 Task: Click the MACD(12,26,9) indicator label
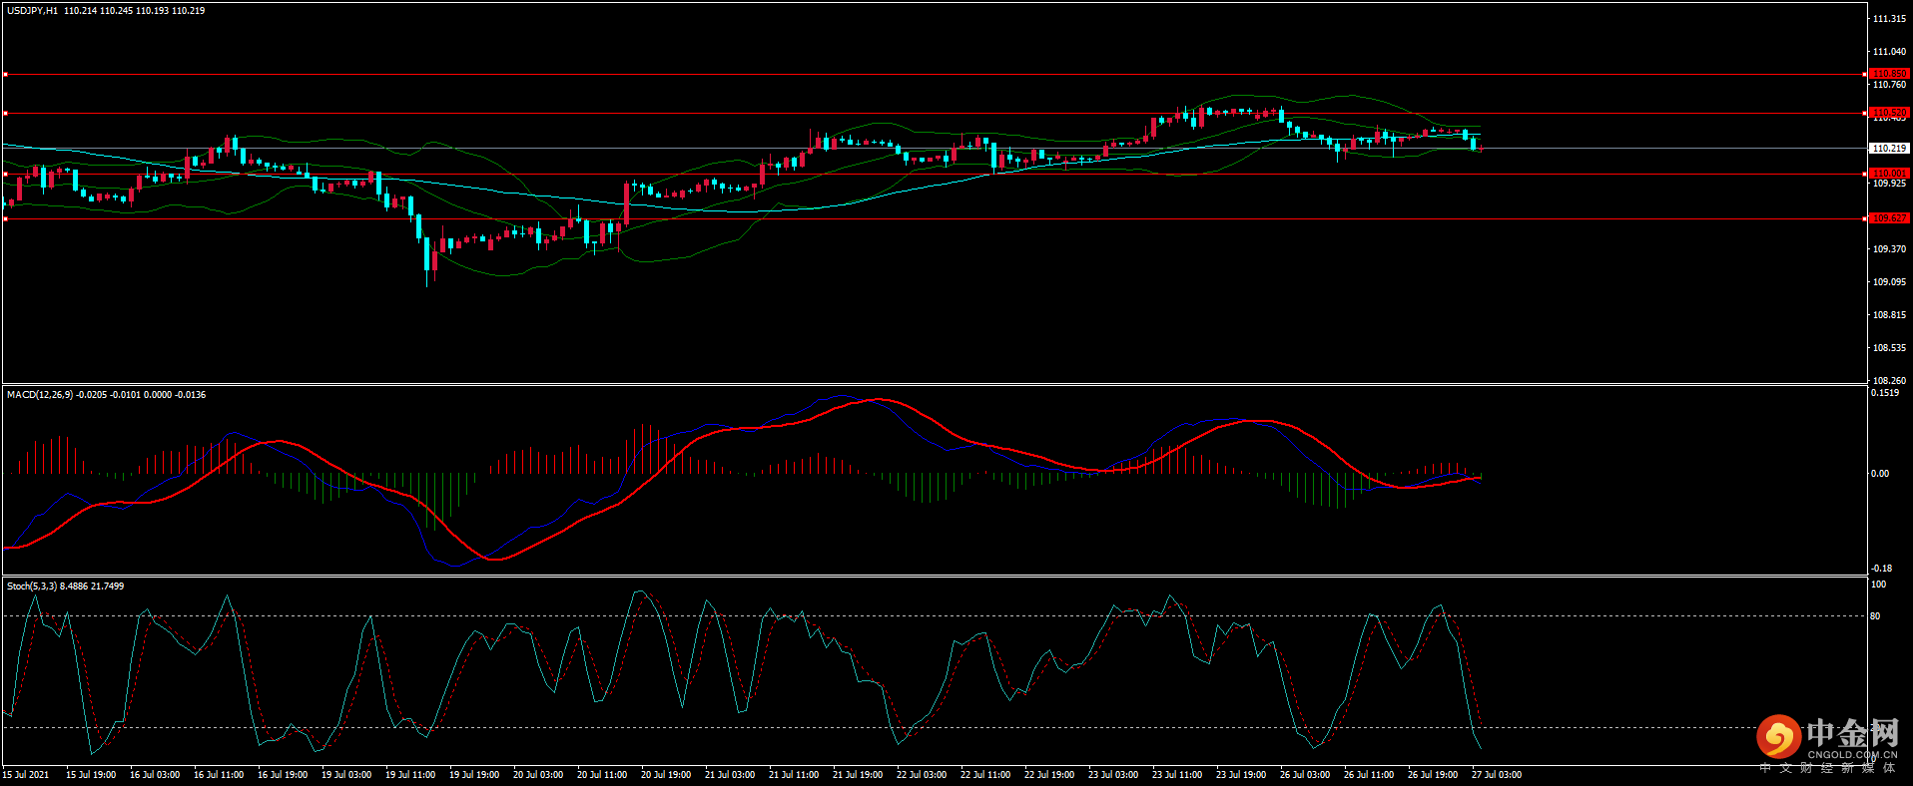pyautogui.click(x=40, y=395)
